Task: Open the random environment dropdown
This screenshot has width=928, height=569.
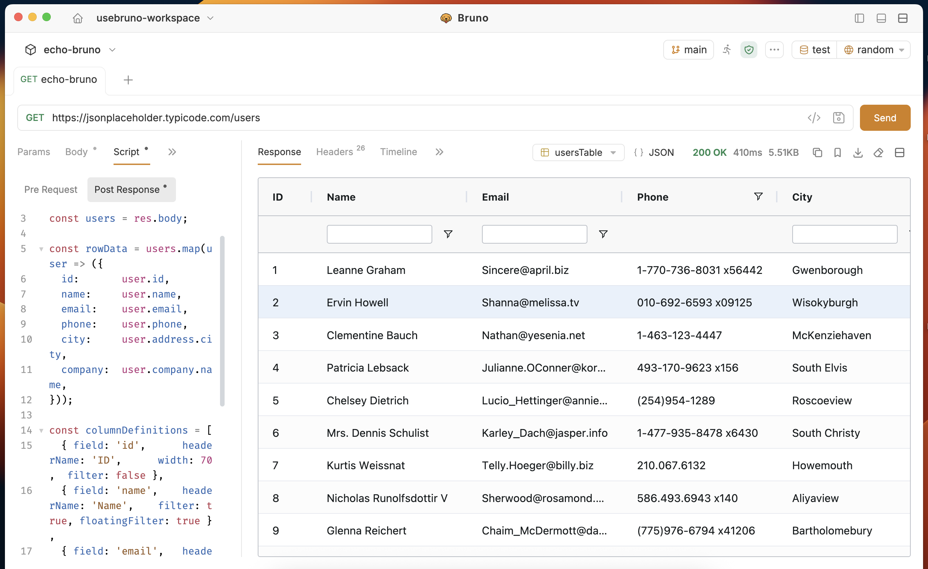Action: coord(873,50)
